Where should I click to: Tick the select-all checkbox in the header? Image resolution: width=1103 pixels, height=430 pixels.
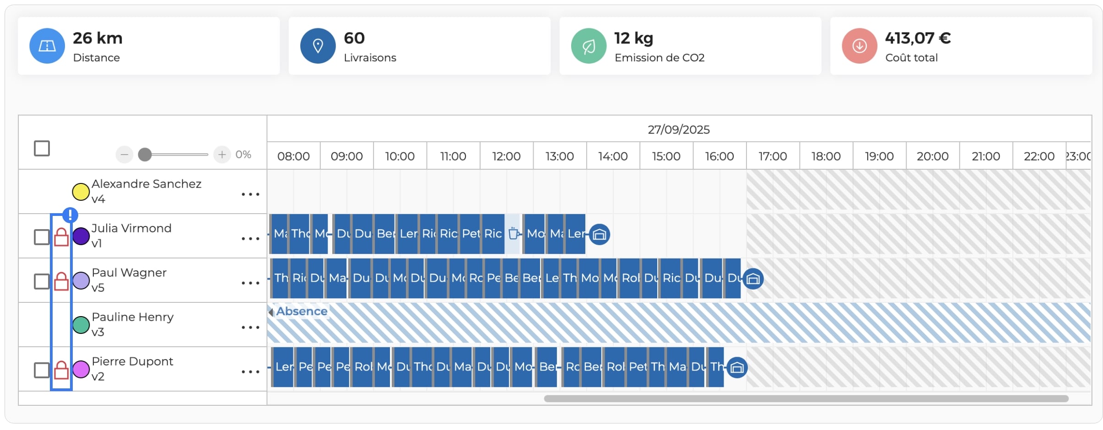[x=42, y=148]
